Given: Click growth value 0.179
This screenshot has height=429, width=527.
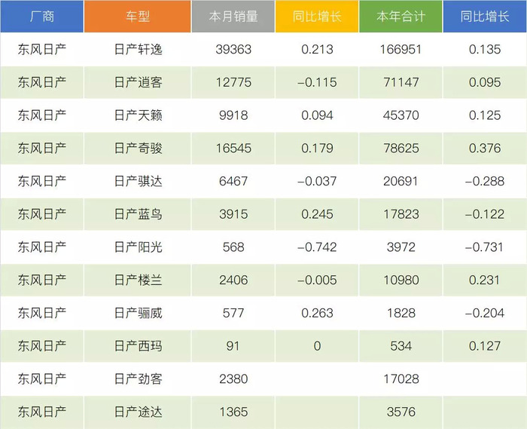Looking at the screenshot, I should click(317, 149).
